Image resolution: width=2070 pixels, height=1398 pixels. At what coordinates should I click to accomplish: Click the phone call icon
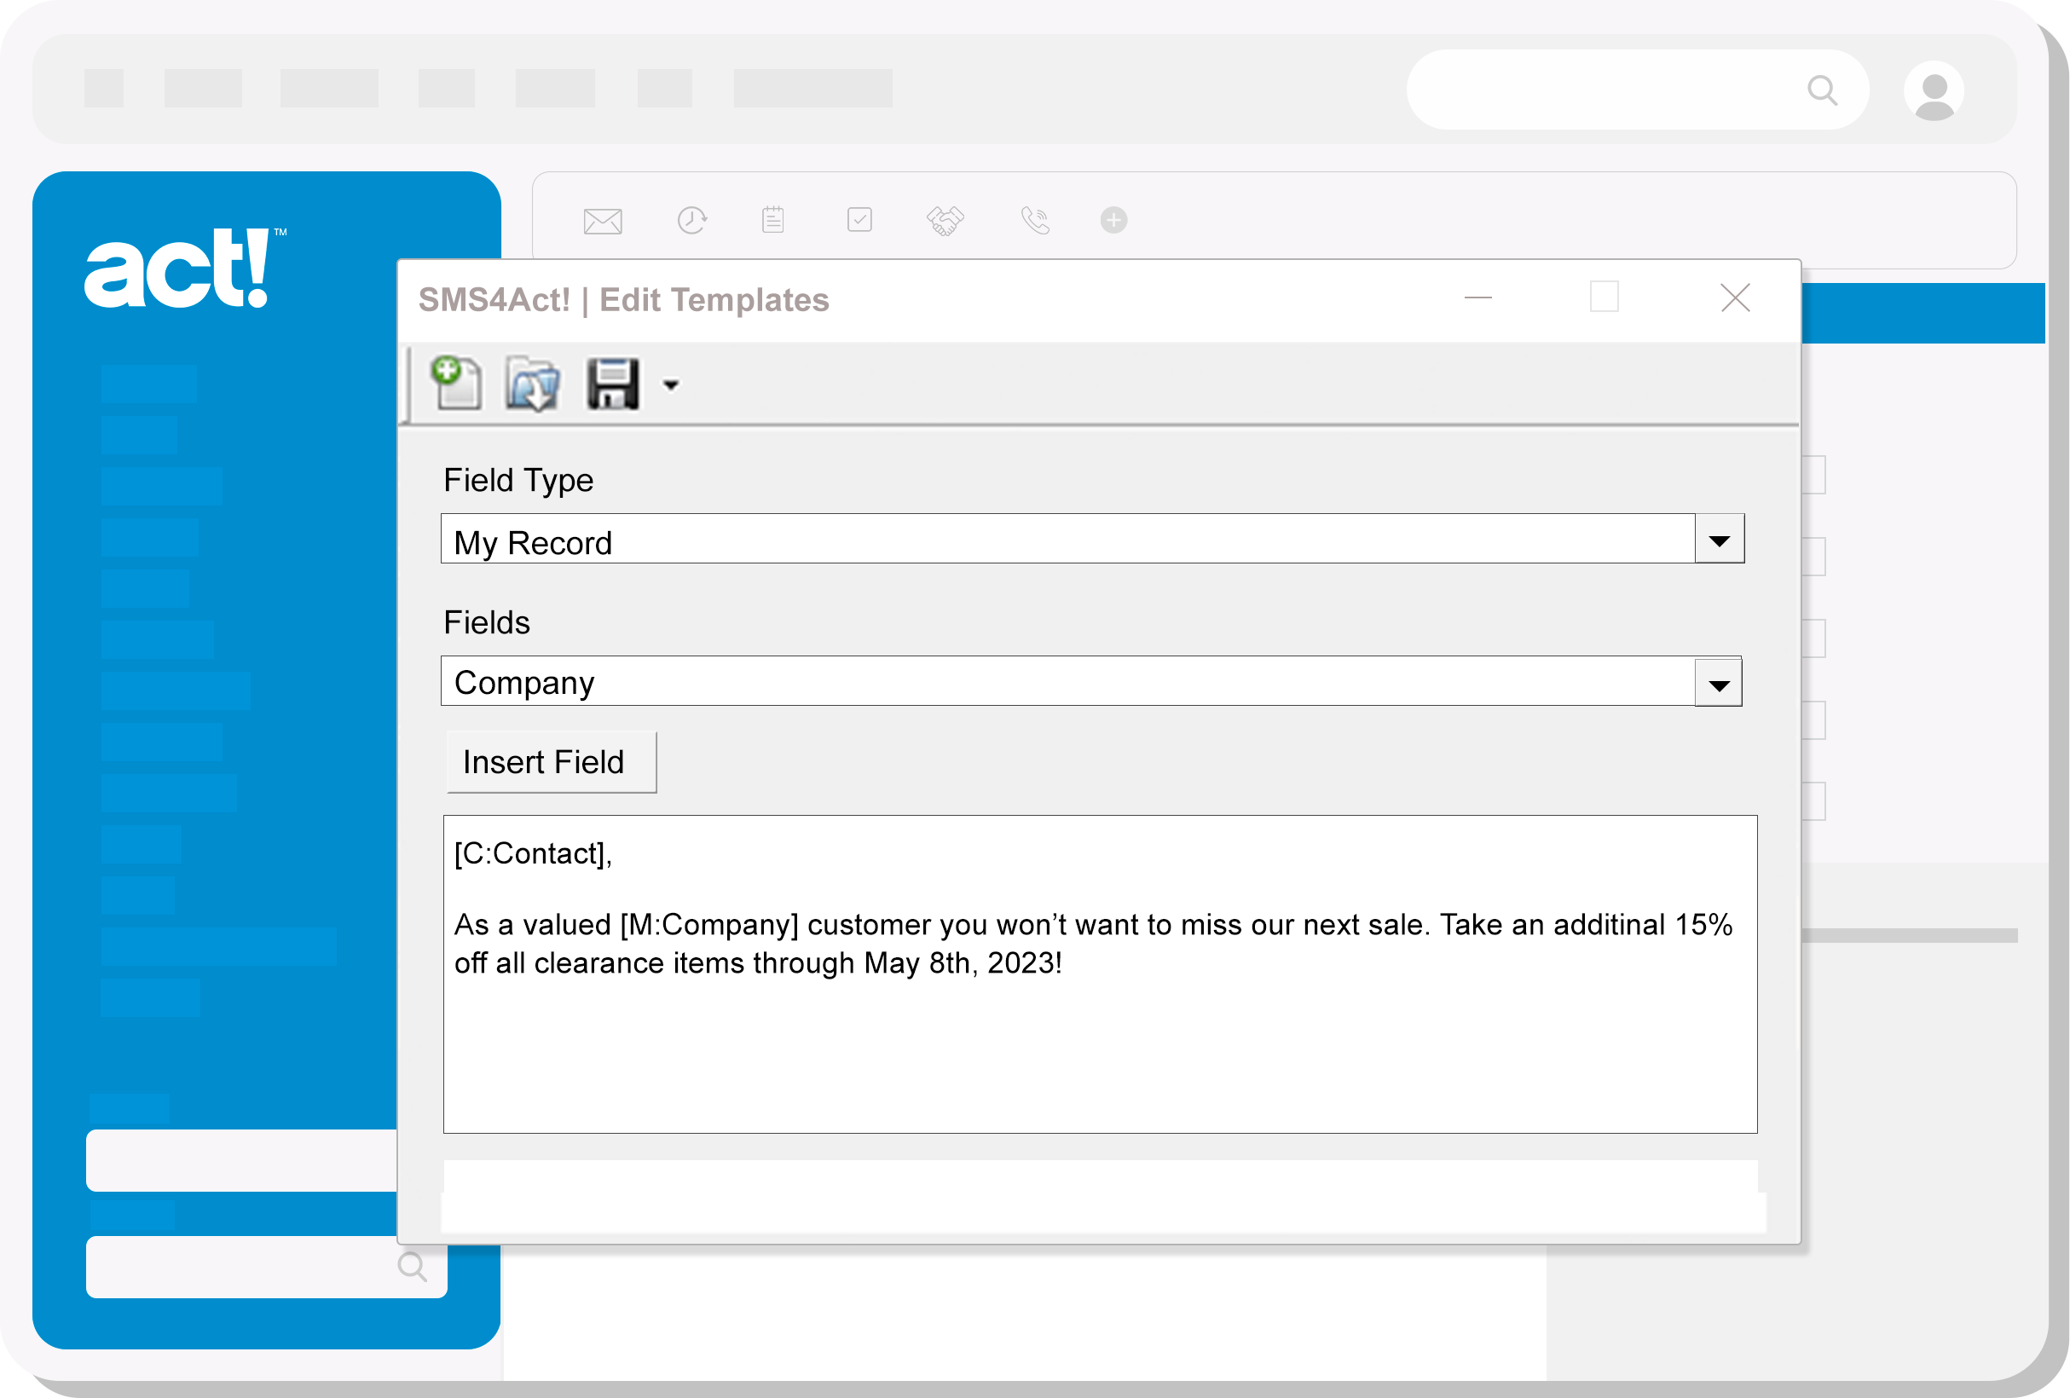tap(1034, 220)
